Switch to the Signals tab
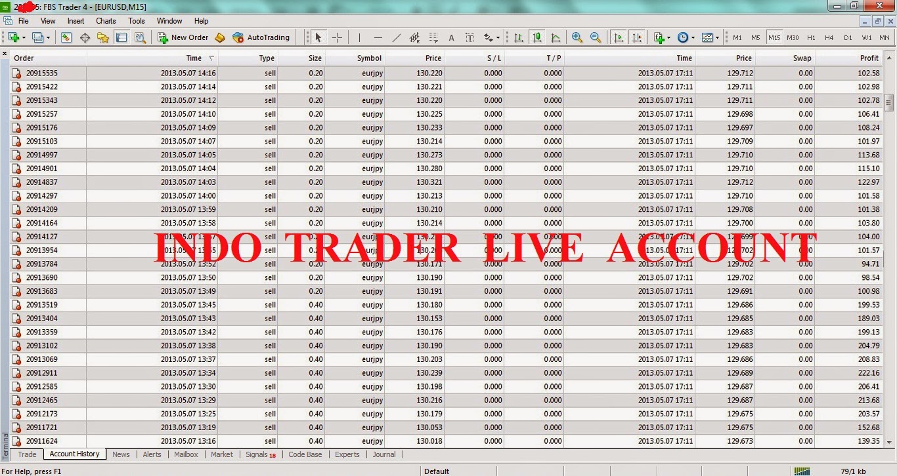The height and width of the screenshot is (476, 897). coord(261,454)
